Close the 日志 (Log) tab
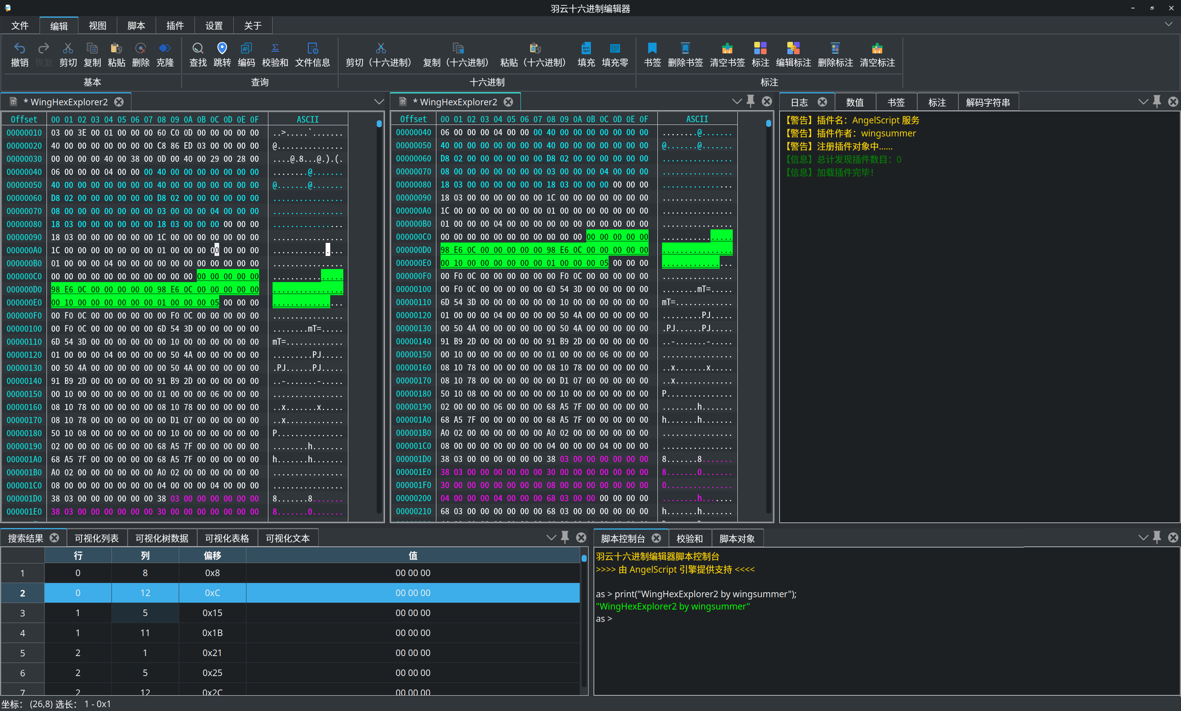This screenshot has width=1181, height=711. click(822, 102)
